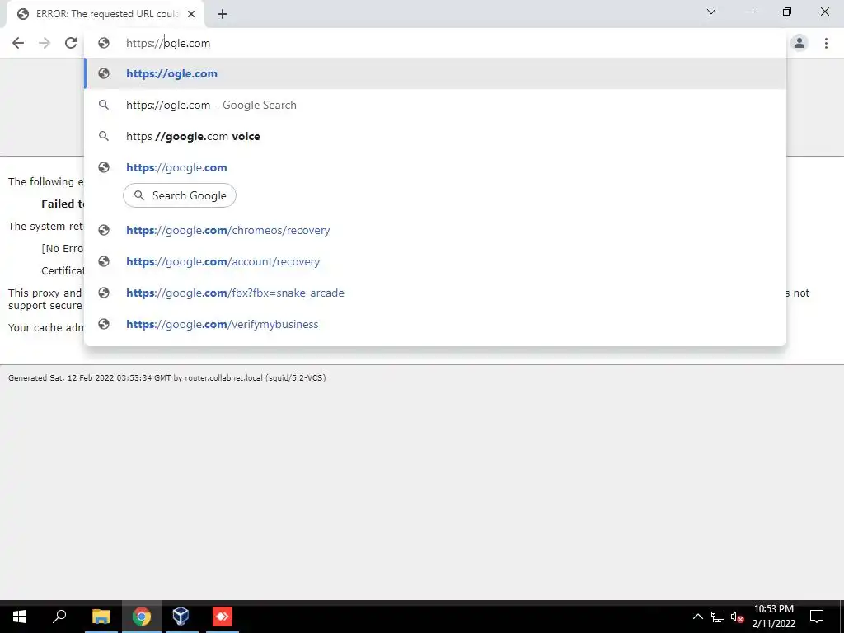Select the ERROR: The requested URL tab
The image size is (844, 633).
[105, 15]
